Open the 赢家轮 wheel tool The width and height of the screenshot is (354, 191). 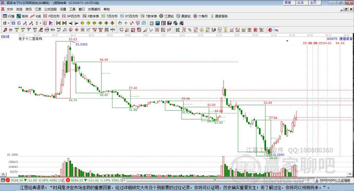pyautogui.click(x=184, y=16)
